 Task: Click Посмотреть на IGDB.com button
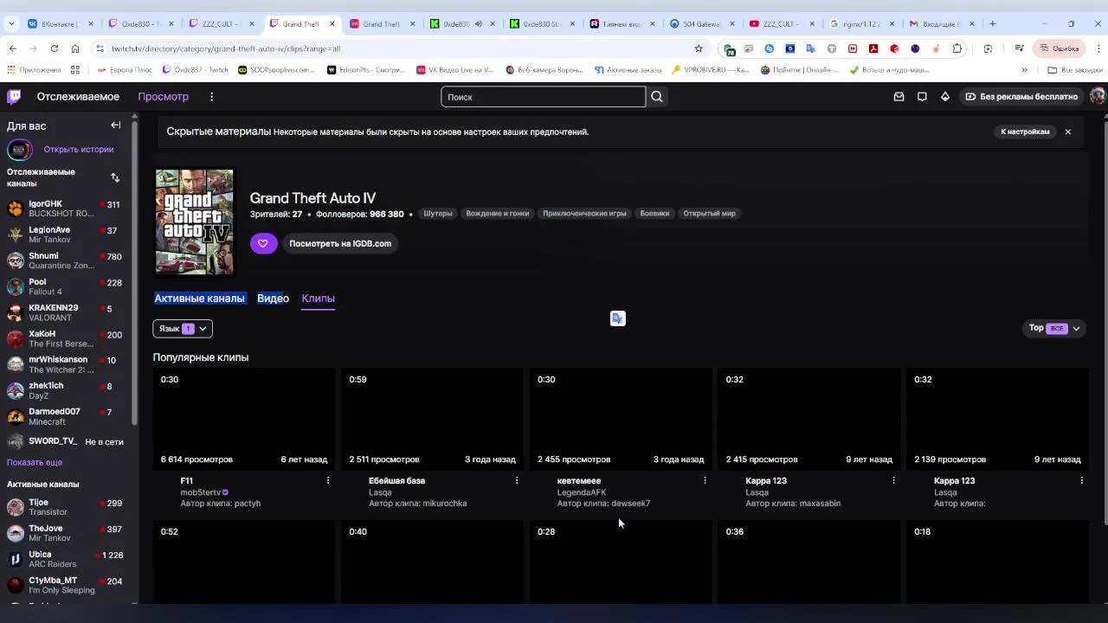(x=340, y=243)
